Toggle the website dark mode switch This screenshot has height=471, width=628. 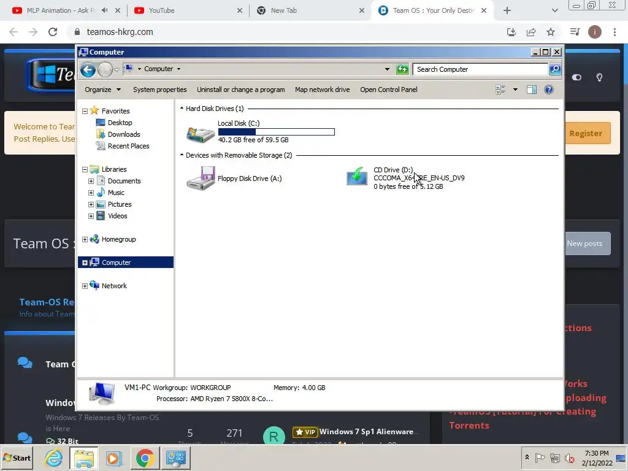tap(576, 77)
